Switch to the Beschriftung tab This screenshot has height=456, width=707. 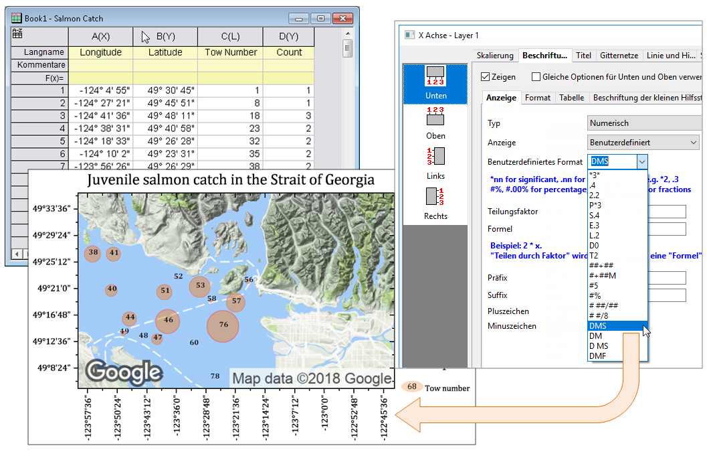tap(544, 55)
